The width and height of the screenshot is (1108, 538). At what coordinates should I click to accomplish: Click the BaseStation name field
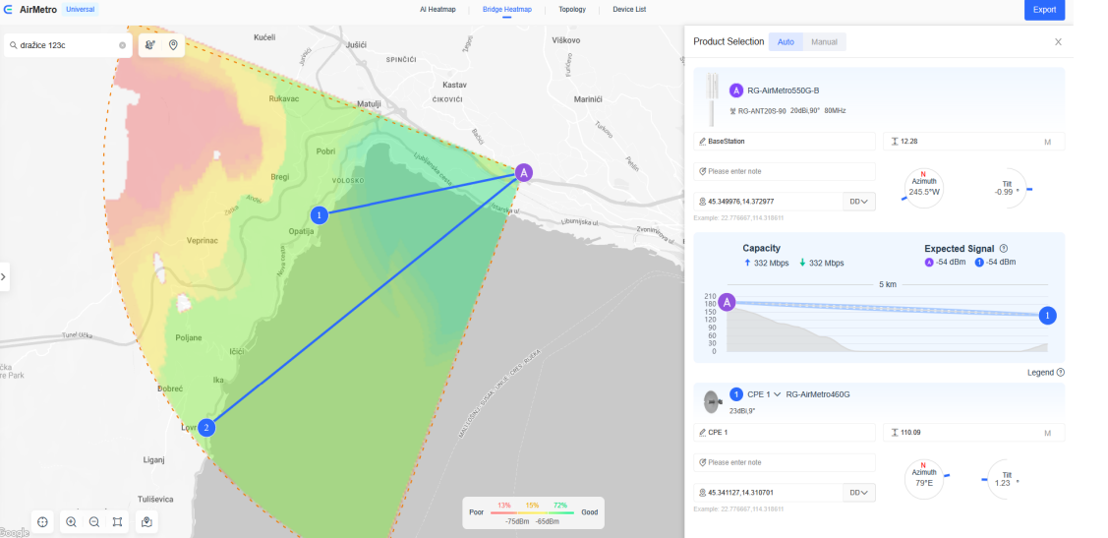pos(785,142)
